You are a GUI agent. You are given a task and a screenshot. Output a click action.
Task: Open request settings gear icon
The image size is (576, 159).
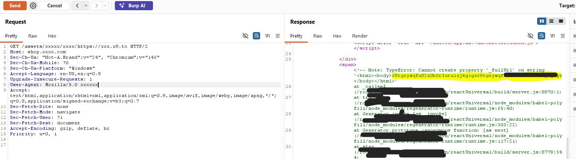pos(33,5)
